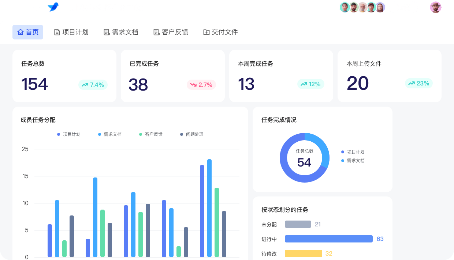Click the trend arrow icon in 7.4% badge

(x=85, y=85)
